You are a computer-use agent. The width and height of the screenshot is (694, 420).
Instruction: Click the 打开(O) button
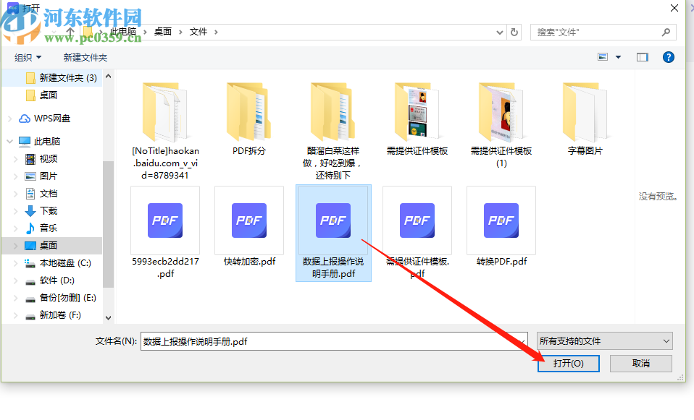point(568,364)
